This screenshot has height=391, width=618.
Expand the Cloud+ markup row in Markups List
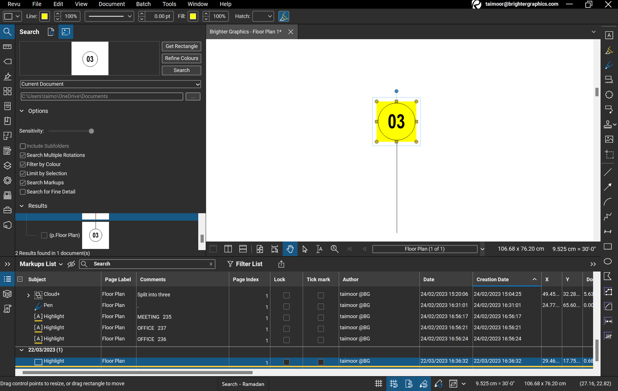click(28, 295)
